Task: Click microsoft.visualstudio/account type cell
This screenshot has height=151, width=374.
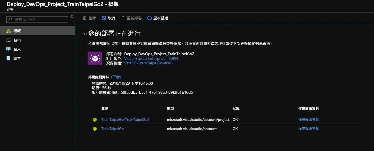Action: [x=192, y=129]
